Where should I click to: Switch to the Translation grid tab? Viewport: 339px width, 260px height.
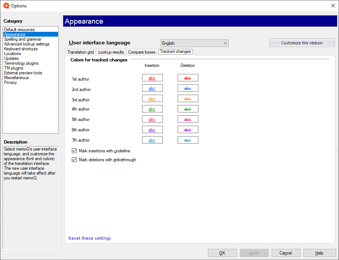[80, 52]
